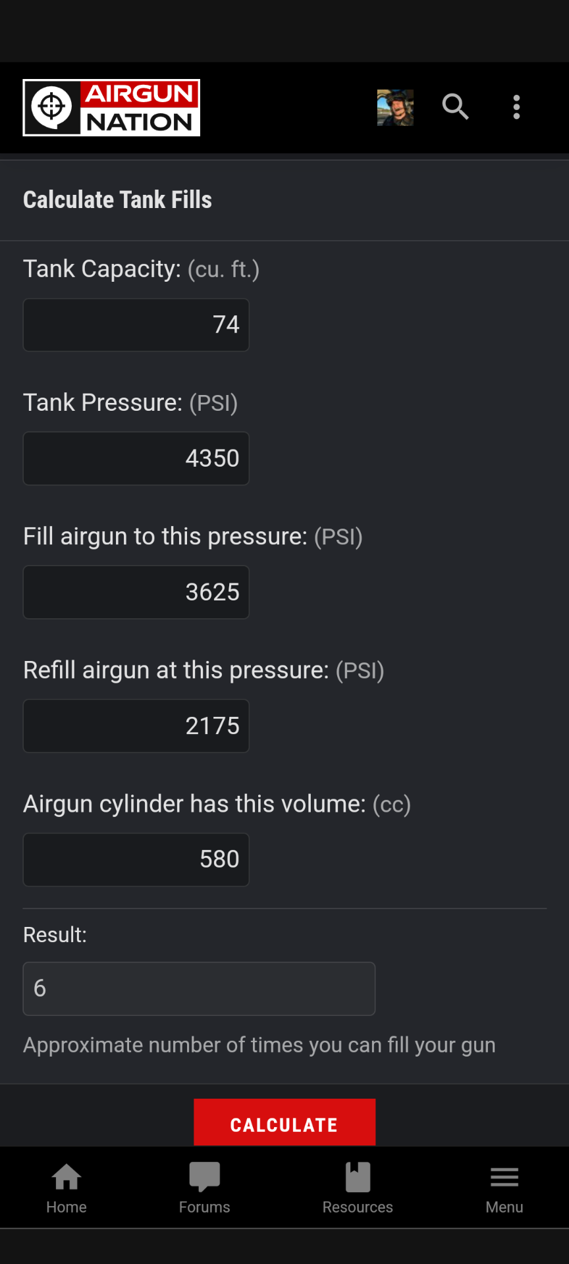Click the Tank Pressure field showing 4350
The width and height of the screenshot is (569, 1264).
click(x=136, y=458)
